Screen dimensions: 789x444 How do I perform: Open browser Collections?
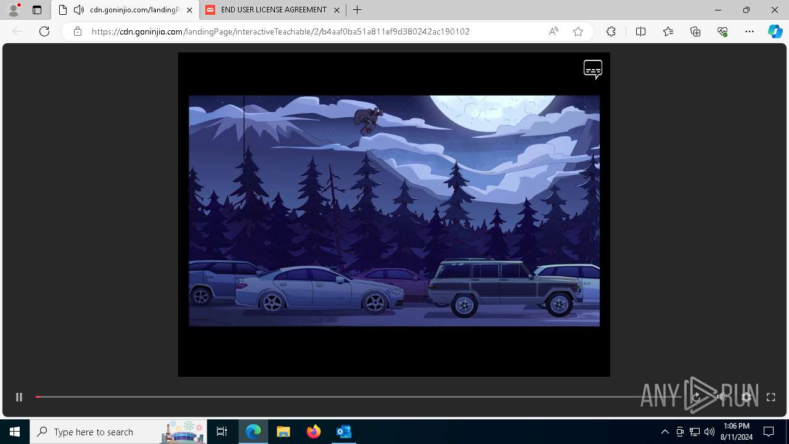pos(695,31)
